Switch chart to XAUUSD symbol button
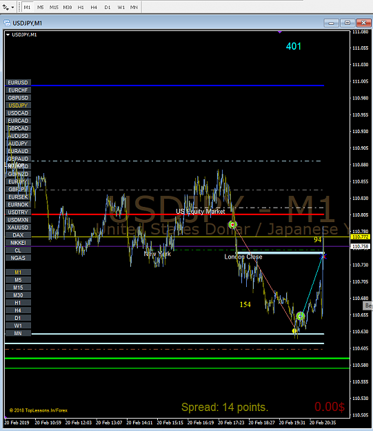 (x=18, y=228)
